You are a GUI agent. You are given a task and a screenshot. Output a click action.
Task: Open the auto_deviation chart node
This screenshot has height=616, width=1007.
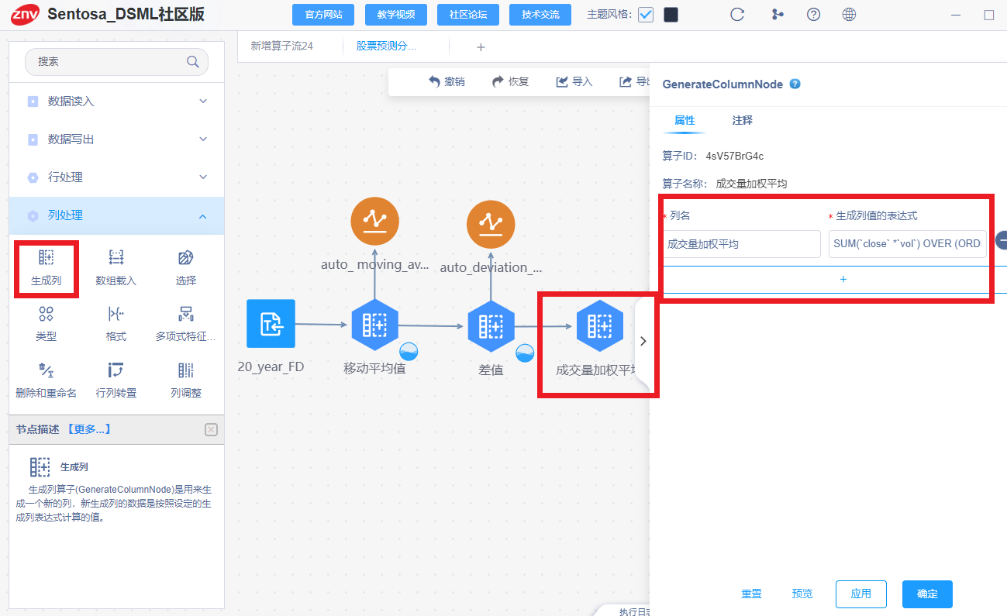[x=491, y=225]
